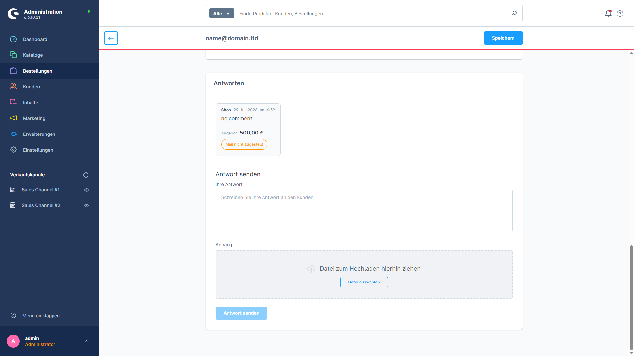Click the Datei auswählen button
Screen dimensions: 634x356
click(364, 282)
